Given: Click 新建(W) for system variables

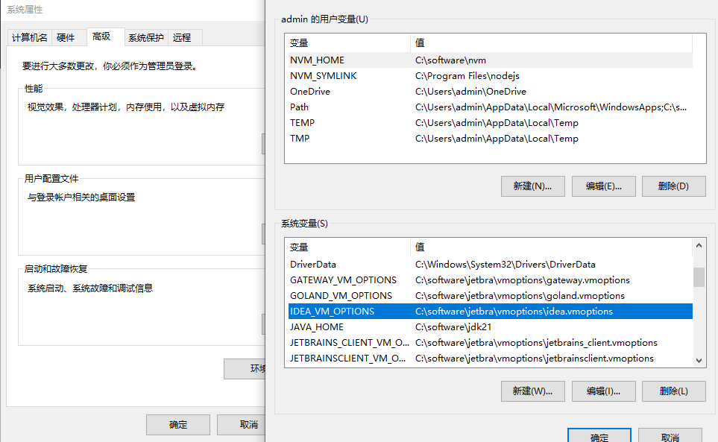Looking at the screenshot, I should (532, 391).
